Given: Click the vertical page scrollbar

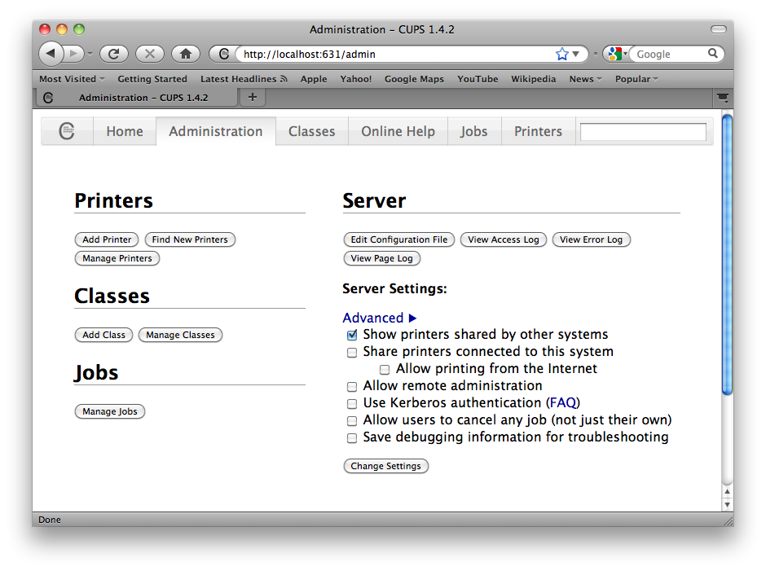Looking at the screenshot, I should pos(727,253).
